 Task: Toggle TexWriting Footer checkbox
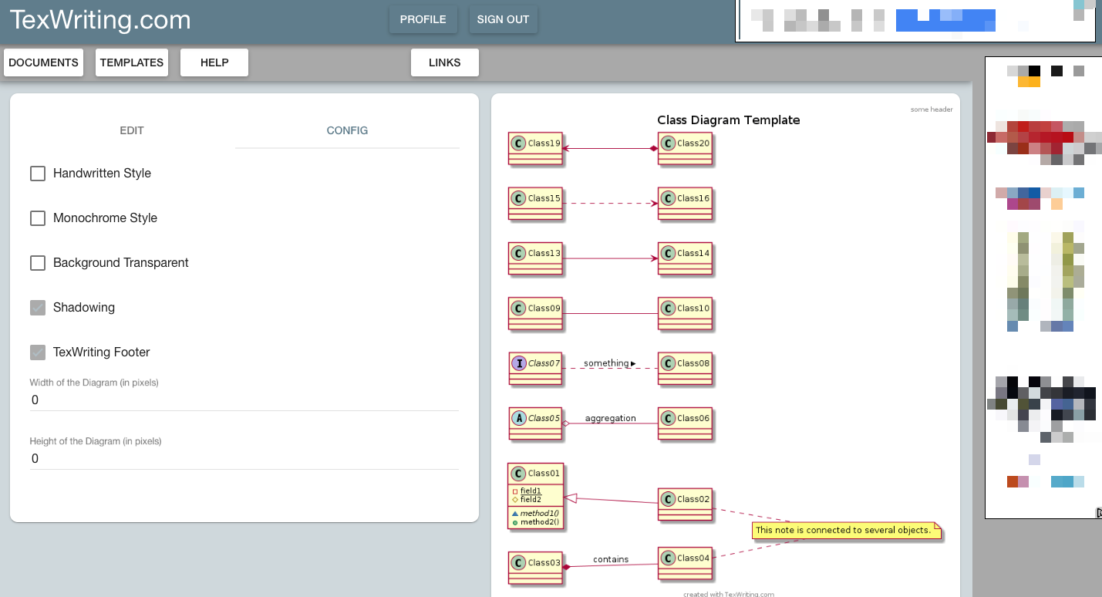click(x=38, y=352)
